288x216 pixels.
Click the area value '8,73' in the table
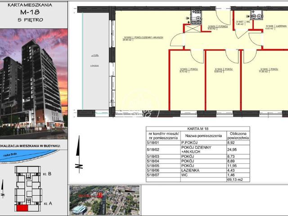231,157
